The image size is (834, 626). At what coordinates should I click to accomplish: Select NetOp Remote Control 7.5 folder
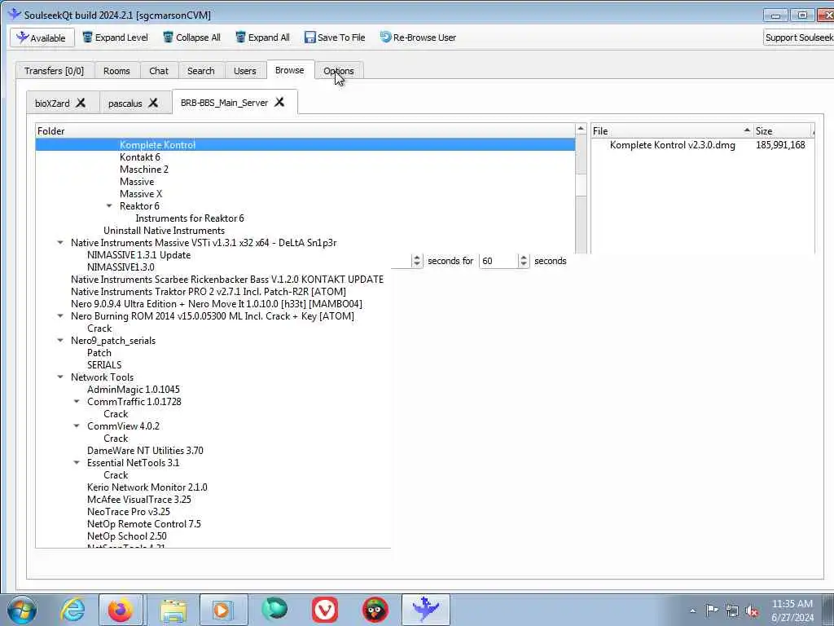tap(144, 524)
